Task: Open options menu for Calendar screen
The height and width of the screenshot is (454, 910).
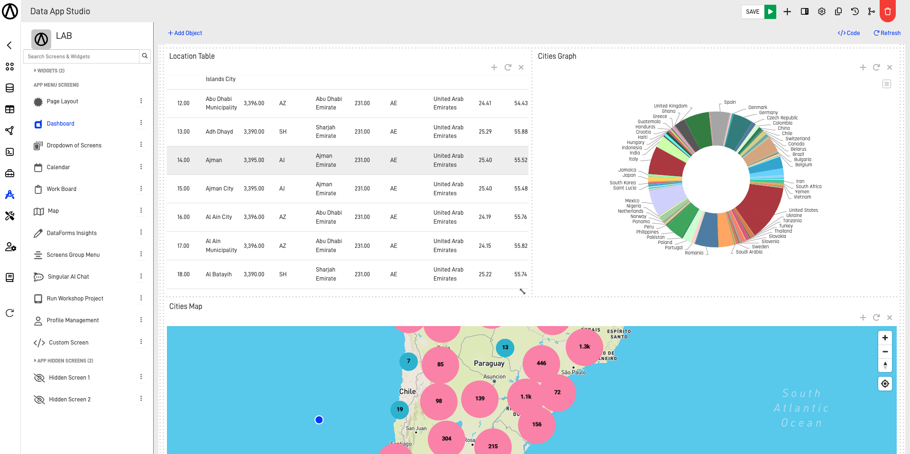Action: pyautogui.click(x=141, y=167)
